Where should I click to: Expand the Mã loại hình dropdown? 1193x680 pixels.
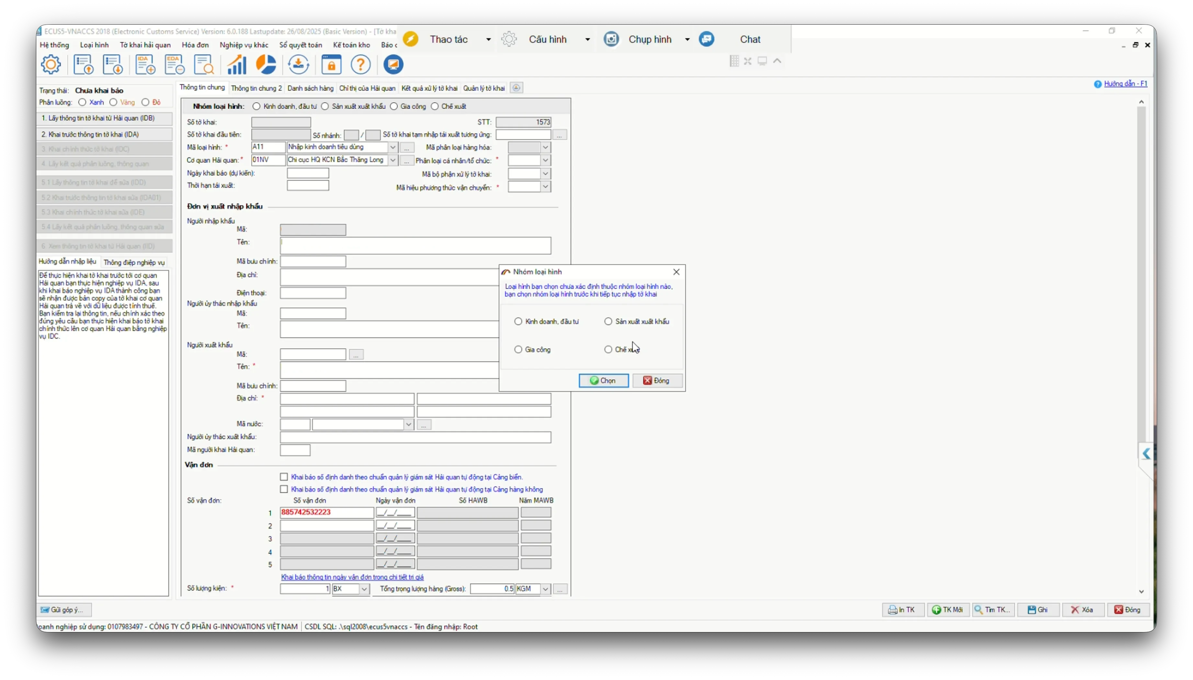point(393,147)
